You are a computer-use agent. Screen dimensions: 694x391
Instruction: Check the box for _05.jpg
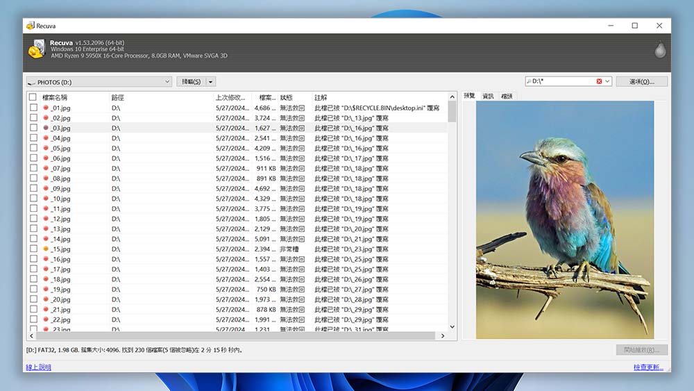tap(33, 148)
